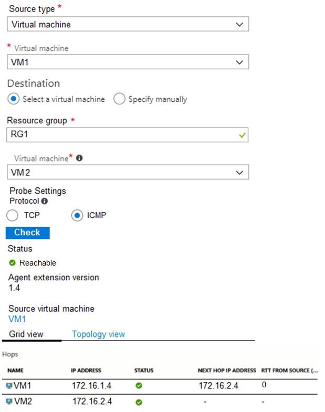325x412 pixels.
Task: Click the green Reachable status icon
Action: point(13,262)
